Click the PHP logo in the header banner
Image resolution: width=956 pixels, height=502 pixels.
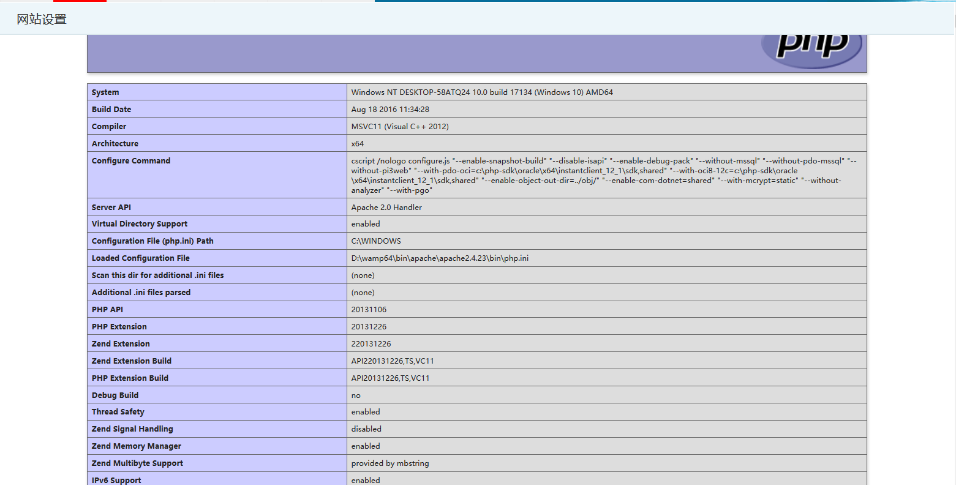click(x=811, y=48)
